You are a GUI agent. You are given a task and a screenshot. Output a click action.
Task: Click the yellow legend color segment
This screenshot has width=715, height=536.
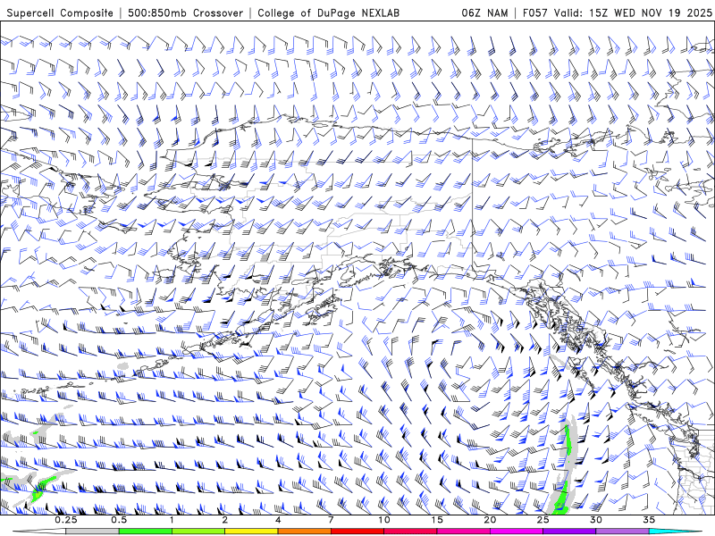pyautogui.click(x=251, y=532)
